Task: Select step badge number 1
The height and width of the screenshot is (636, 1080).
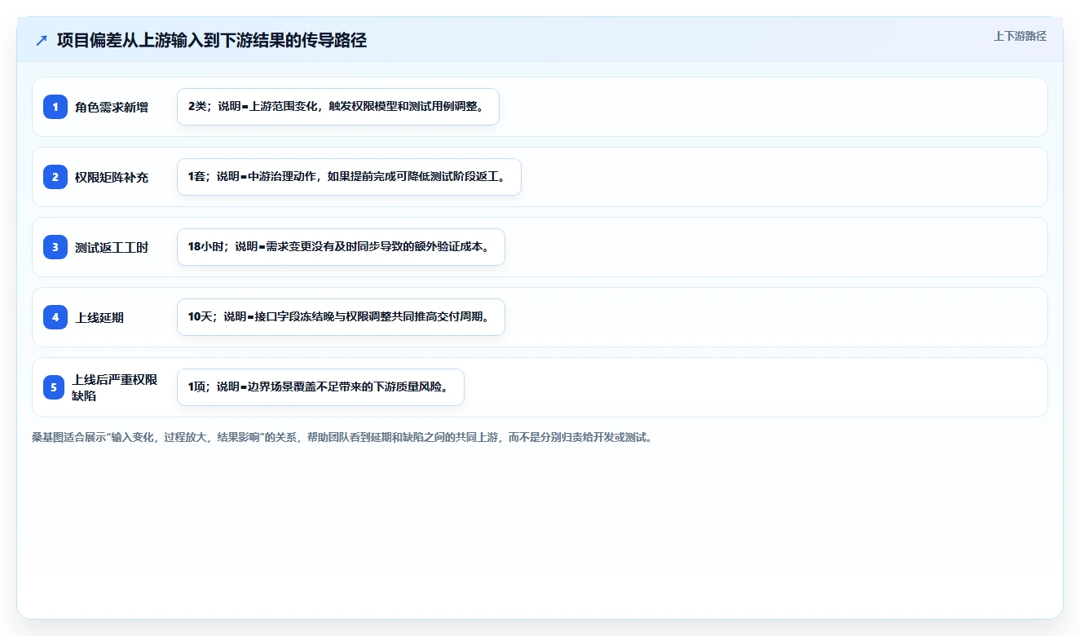Action: [x=55, y=107]
